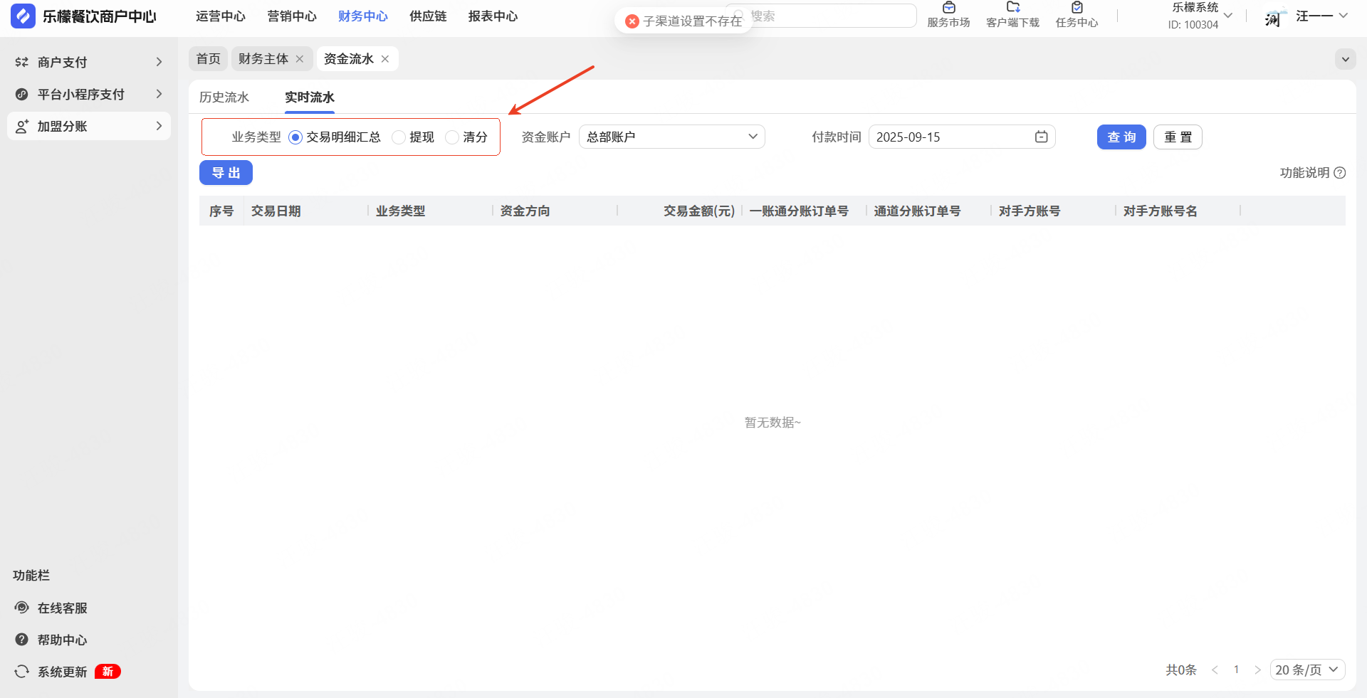Screen dimensions: 1367x698
Task: Open the 服务市场 service market icon
Action: click(948, 9)
